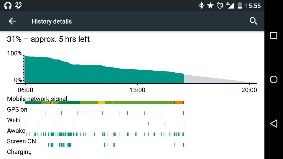Click the History details title
The width and height of the screenshot is (283, 159).
52,21
